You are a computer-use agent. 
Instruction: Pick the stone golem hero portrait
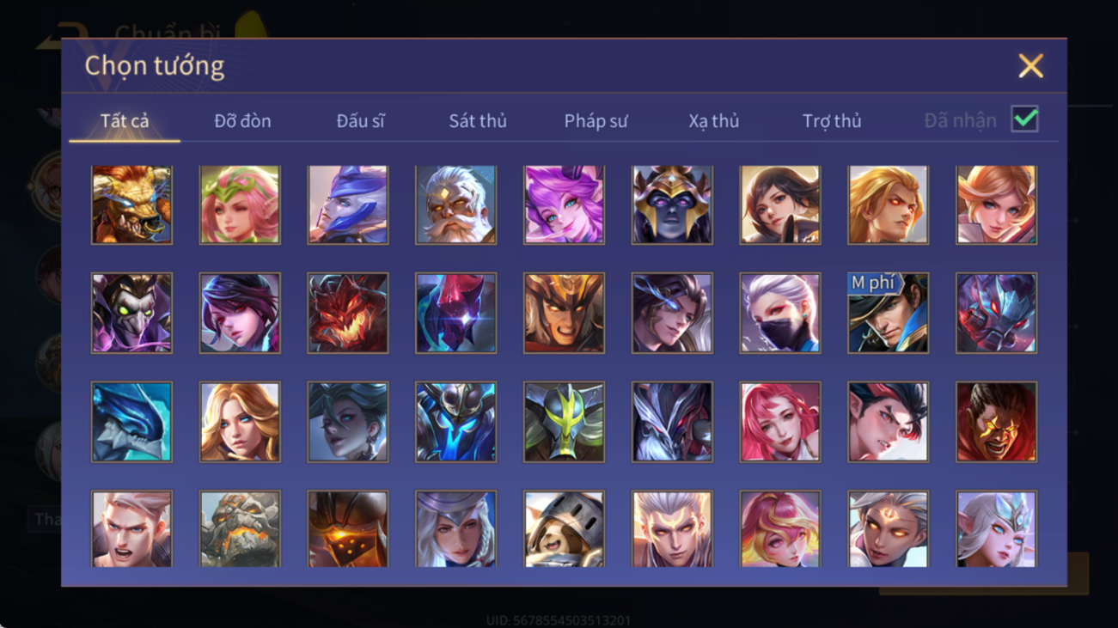point(240,528)
